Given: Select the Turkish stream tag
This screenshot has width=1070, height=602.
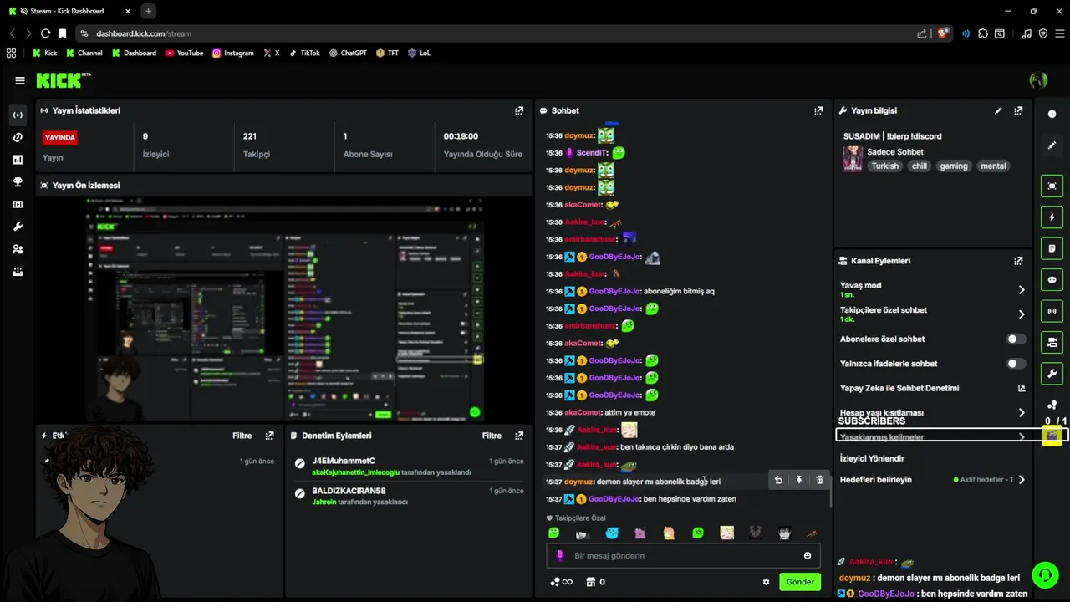Looking at the screenshot, I should click(x=884, y=166).
